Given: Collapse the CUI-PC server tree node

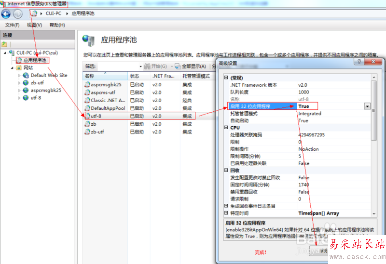Looking at the screenshot, I should pos(5,53).
